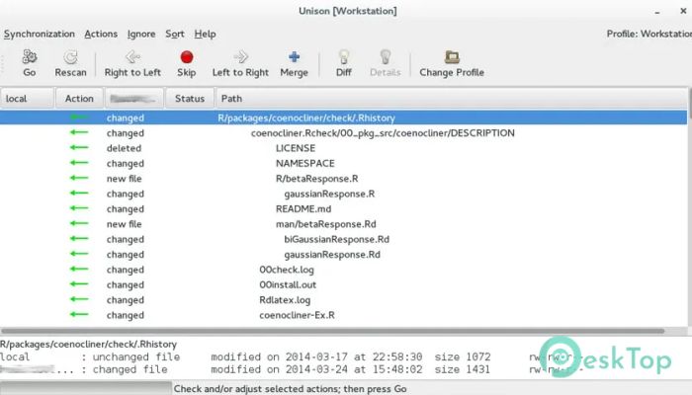The height and width of the screenshot is (395, 692).
Task: Click green arrow in NAMESPACE row
Action: 79,163
